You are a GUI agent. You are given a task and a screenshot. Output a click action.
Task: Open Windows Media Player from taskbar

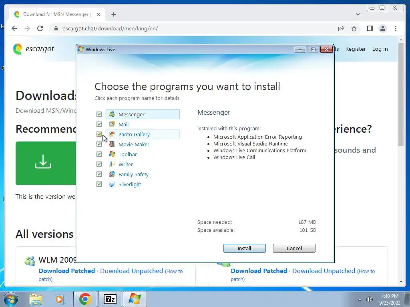click(59, 299)
